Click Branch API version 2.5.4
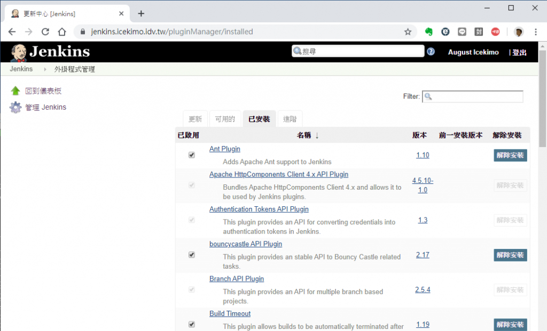The height and width of the screenshot is (331, 547). pos(423,289)
